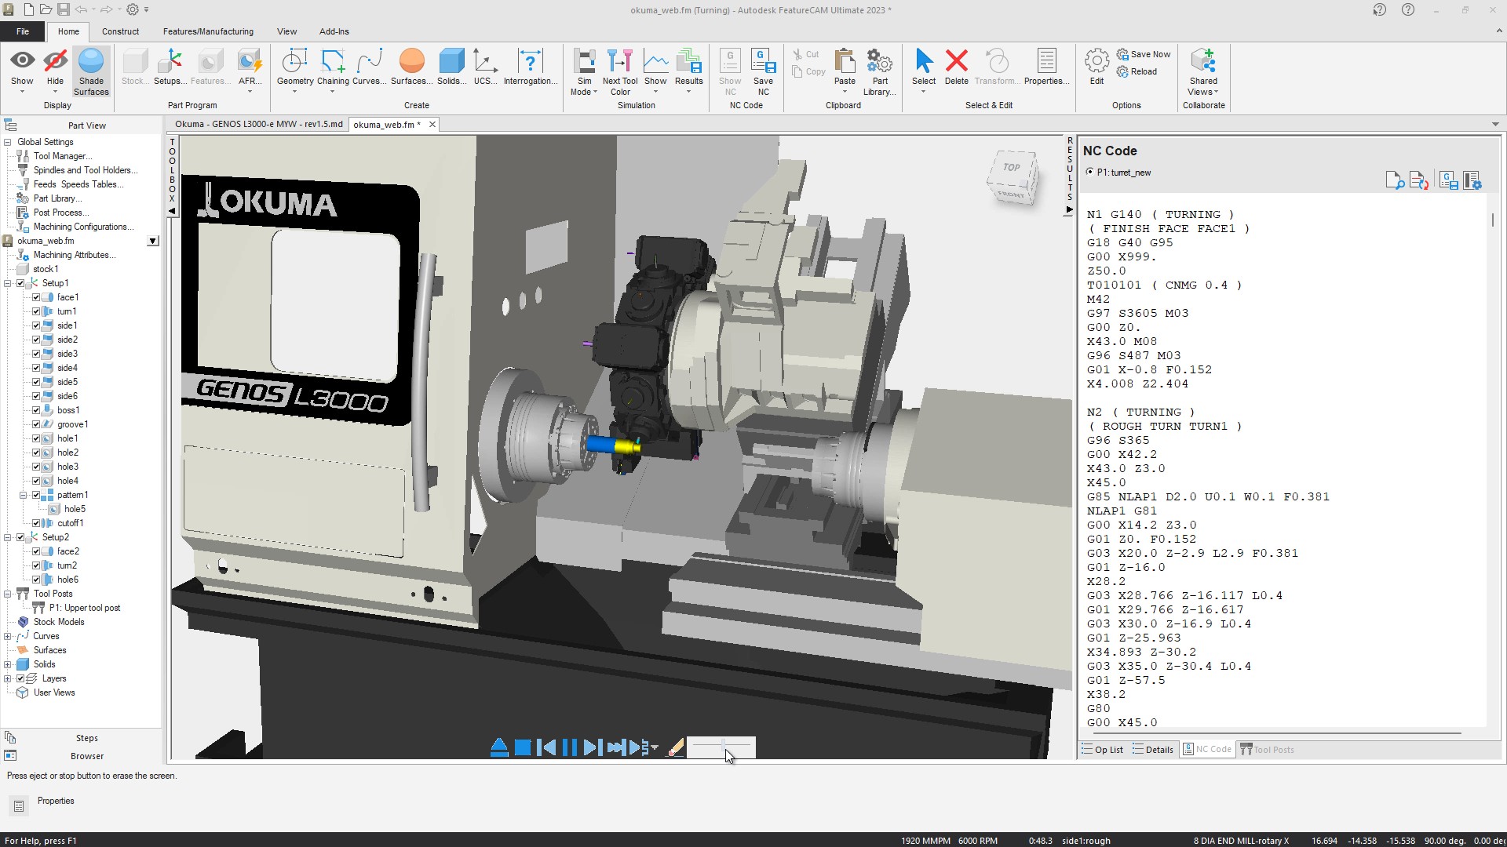Expand the Layers tree node
The height and width of the screenshot is (847, 1507).
click(8, 678)
